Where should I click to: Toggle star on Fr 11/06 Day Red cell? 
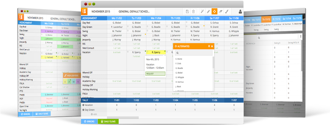point(187,22)
